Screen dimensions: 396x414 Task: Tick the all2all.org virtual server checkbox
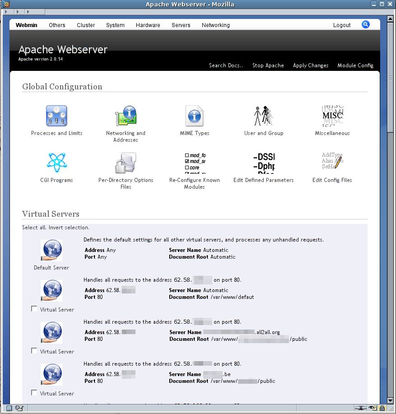point(34,351)
